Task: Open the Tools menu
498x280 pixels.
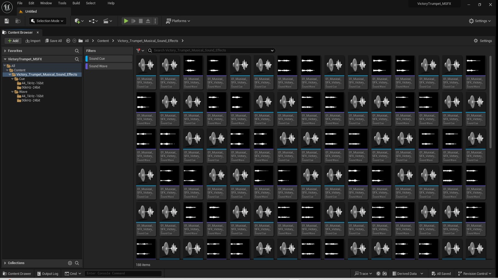Action: pos(62,3)
